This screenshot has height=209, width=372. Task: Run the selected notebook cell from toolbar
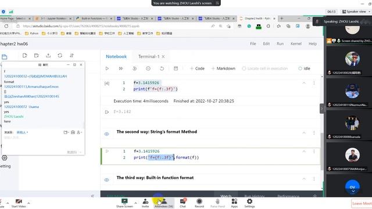coord(107,69)
